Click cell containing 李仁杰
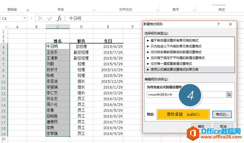Viewport: 244px width, 143px height. (58, 93)
